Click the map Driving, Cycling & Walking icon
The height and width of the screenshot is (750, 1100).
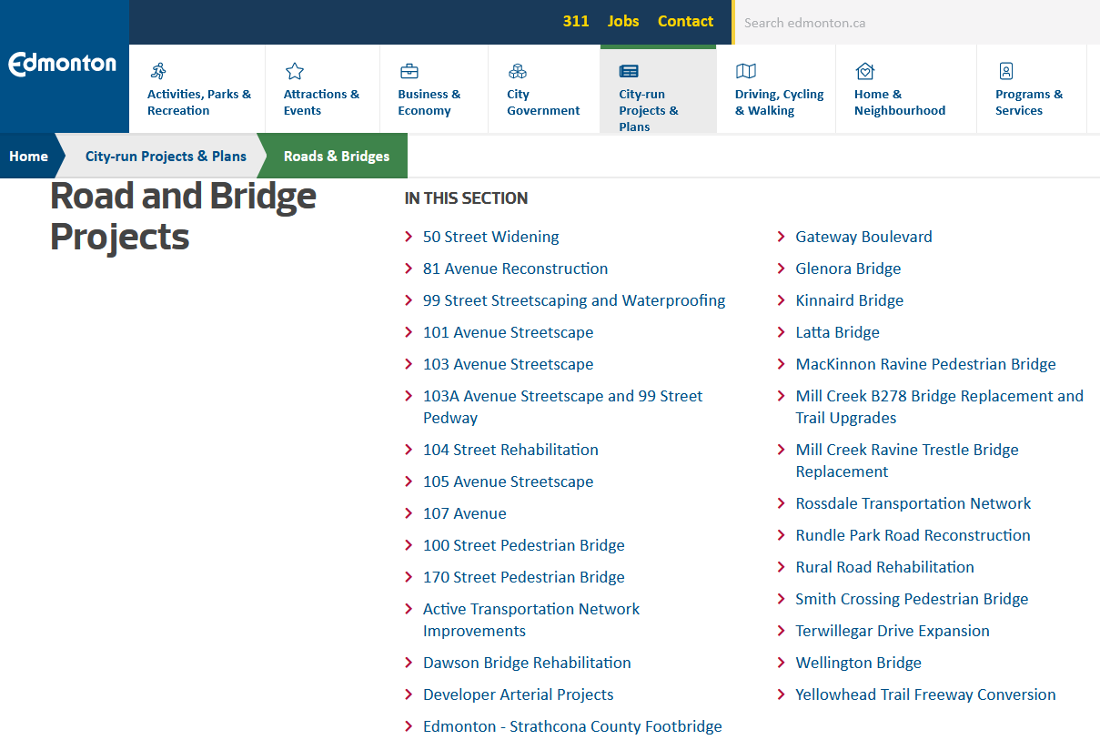746,71
